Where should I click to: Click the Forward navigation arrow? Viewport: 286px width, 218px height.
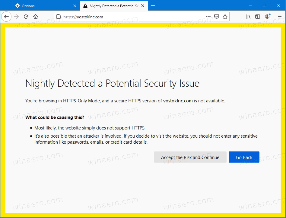point(16,17)
